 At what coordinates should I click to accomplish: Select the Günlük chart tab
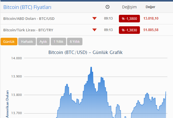coord(9,41)
